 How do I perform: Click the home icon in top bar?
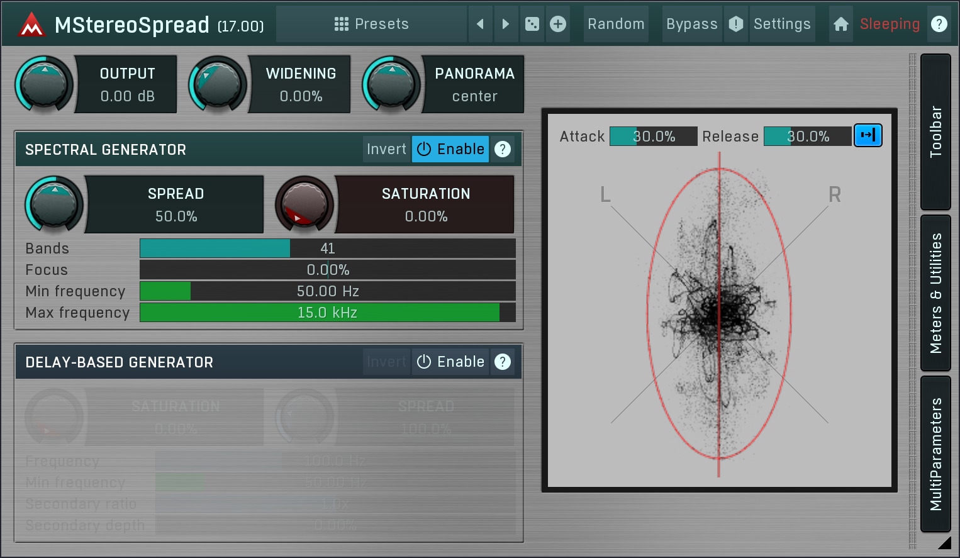(841, 24)
